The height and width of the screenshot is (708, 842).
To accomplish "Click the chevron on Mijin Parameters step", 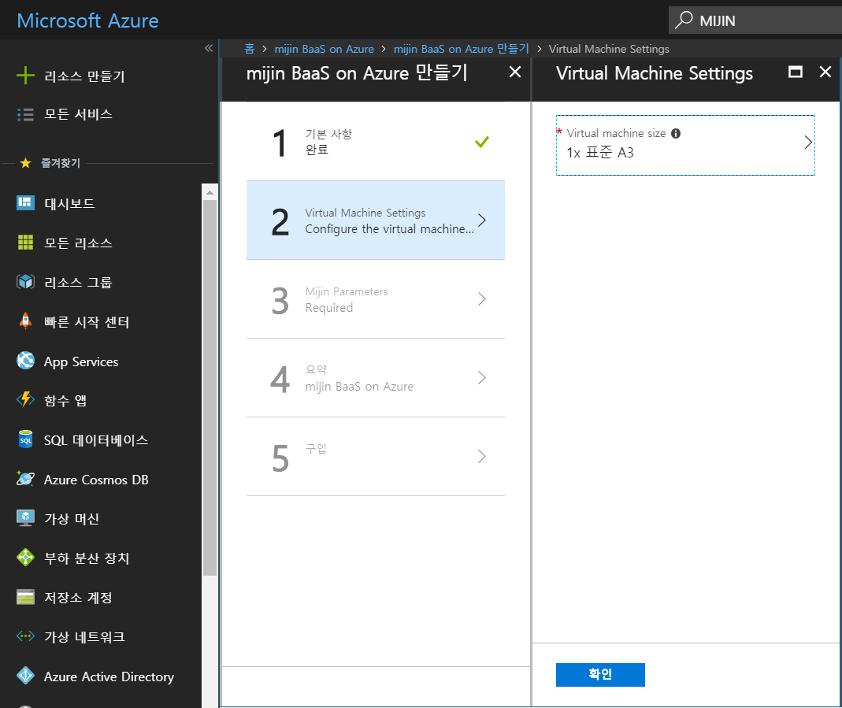I will pos(482,299).
